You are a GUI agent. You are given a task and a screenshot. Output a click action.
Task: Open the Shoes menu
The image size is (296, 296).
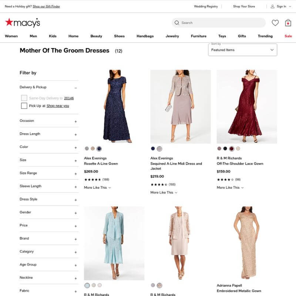tap(119, 36)
